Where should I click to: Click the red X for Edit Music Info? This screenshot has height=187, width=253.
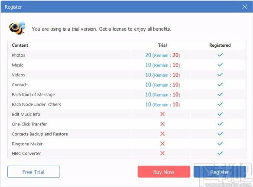(x=162, y=114)
